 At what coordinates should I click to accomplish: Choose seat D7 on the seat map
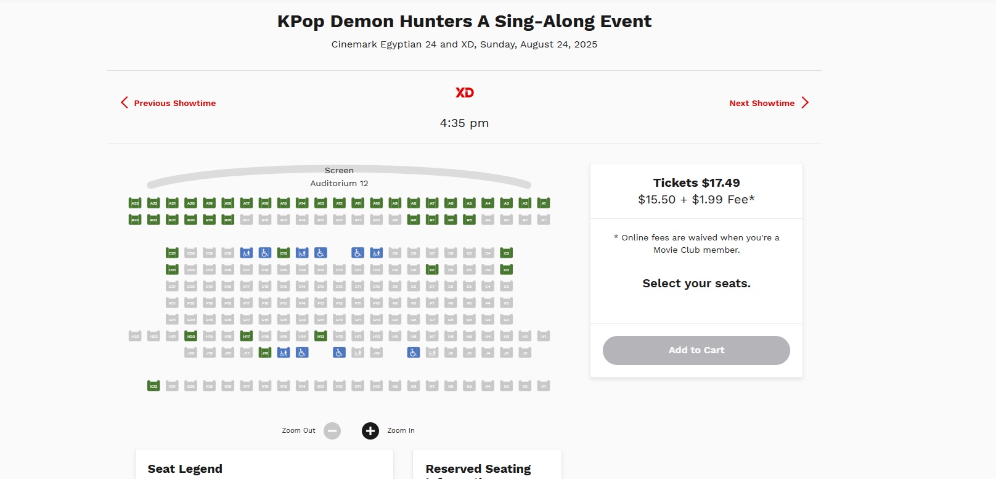pos(432,269)
